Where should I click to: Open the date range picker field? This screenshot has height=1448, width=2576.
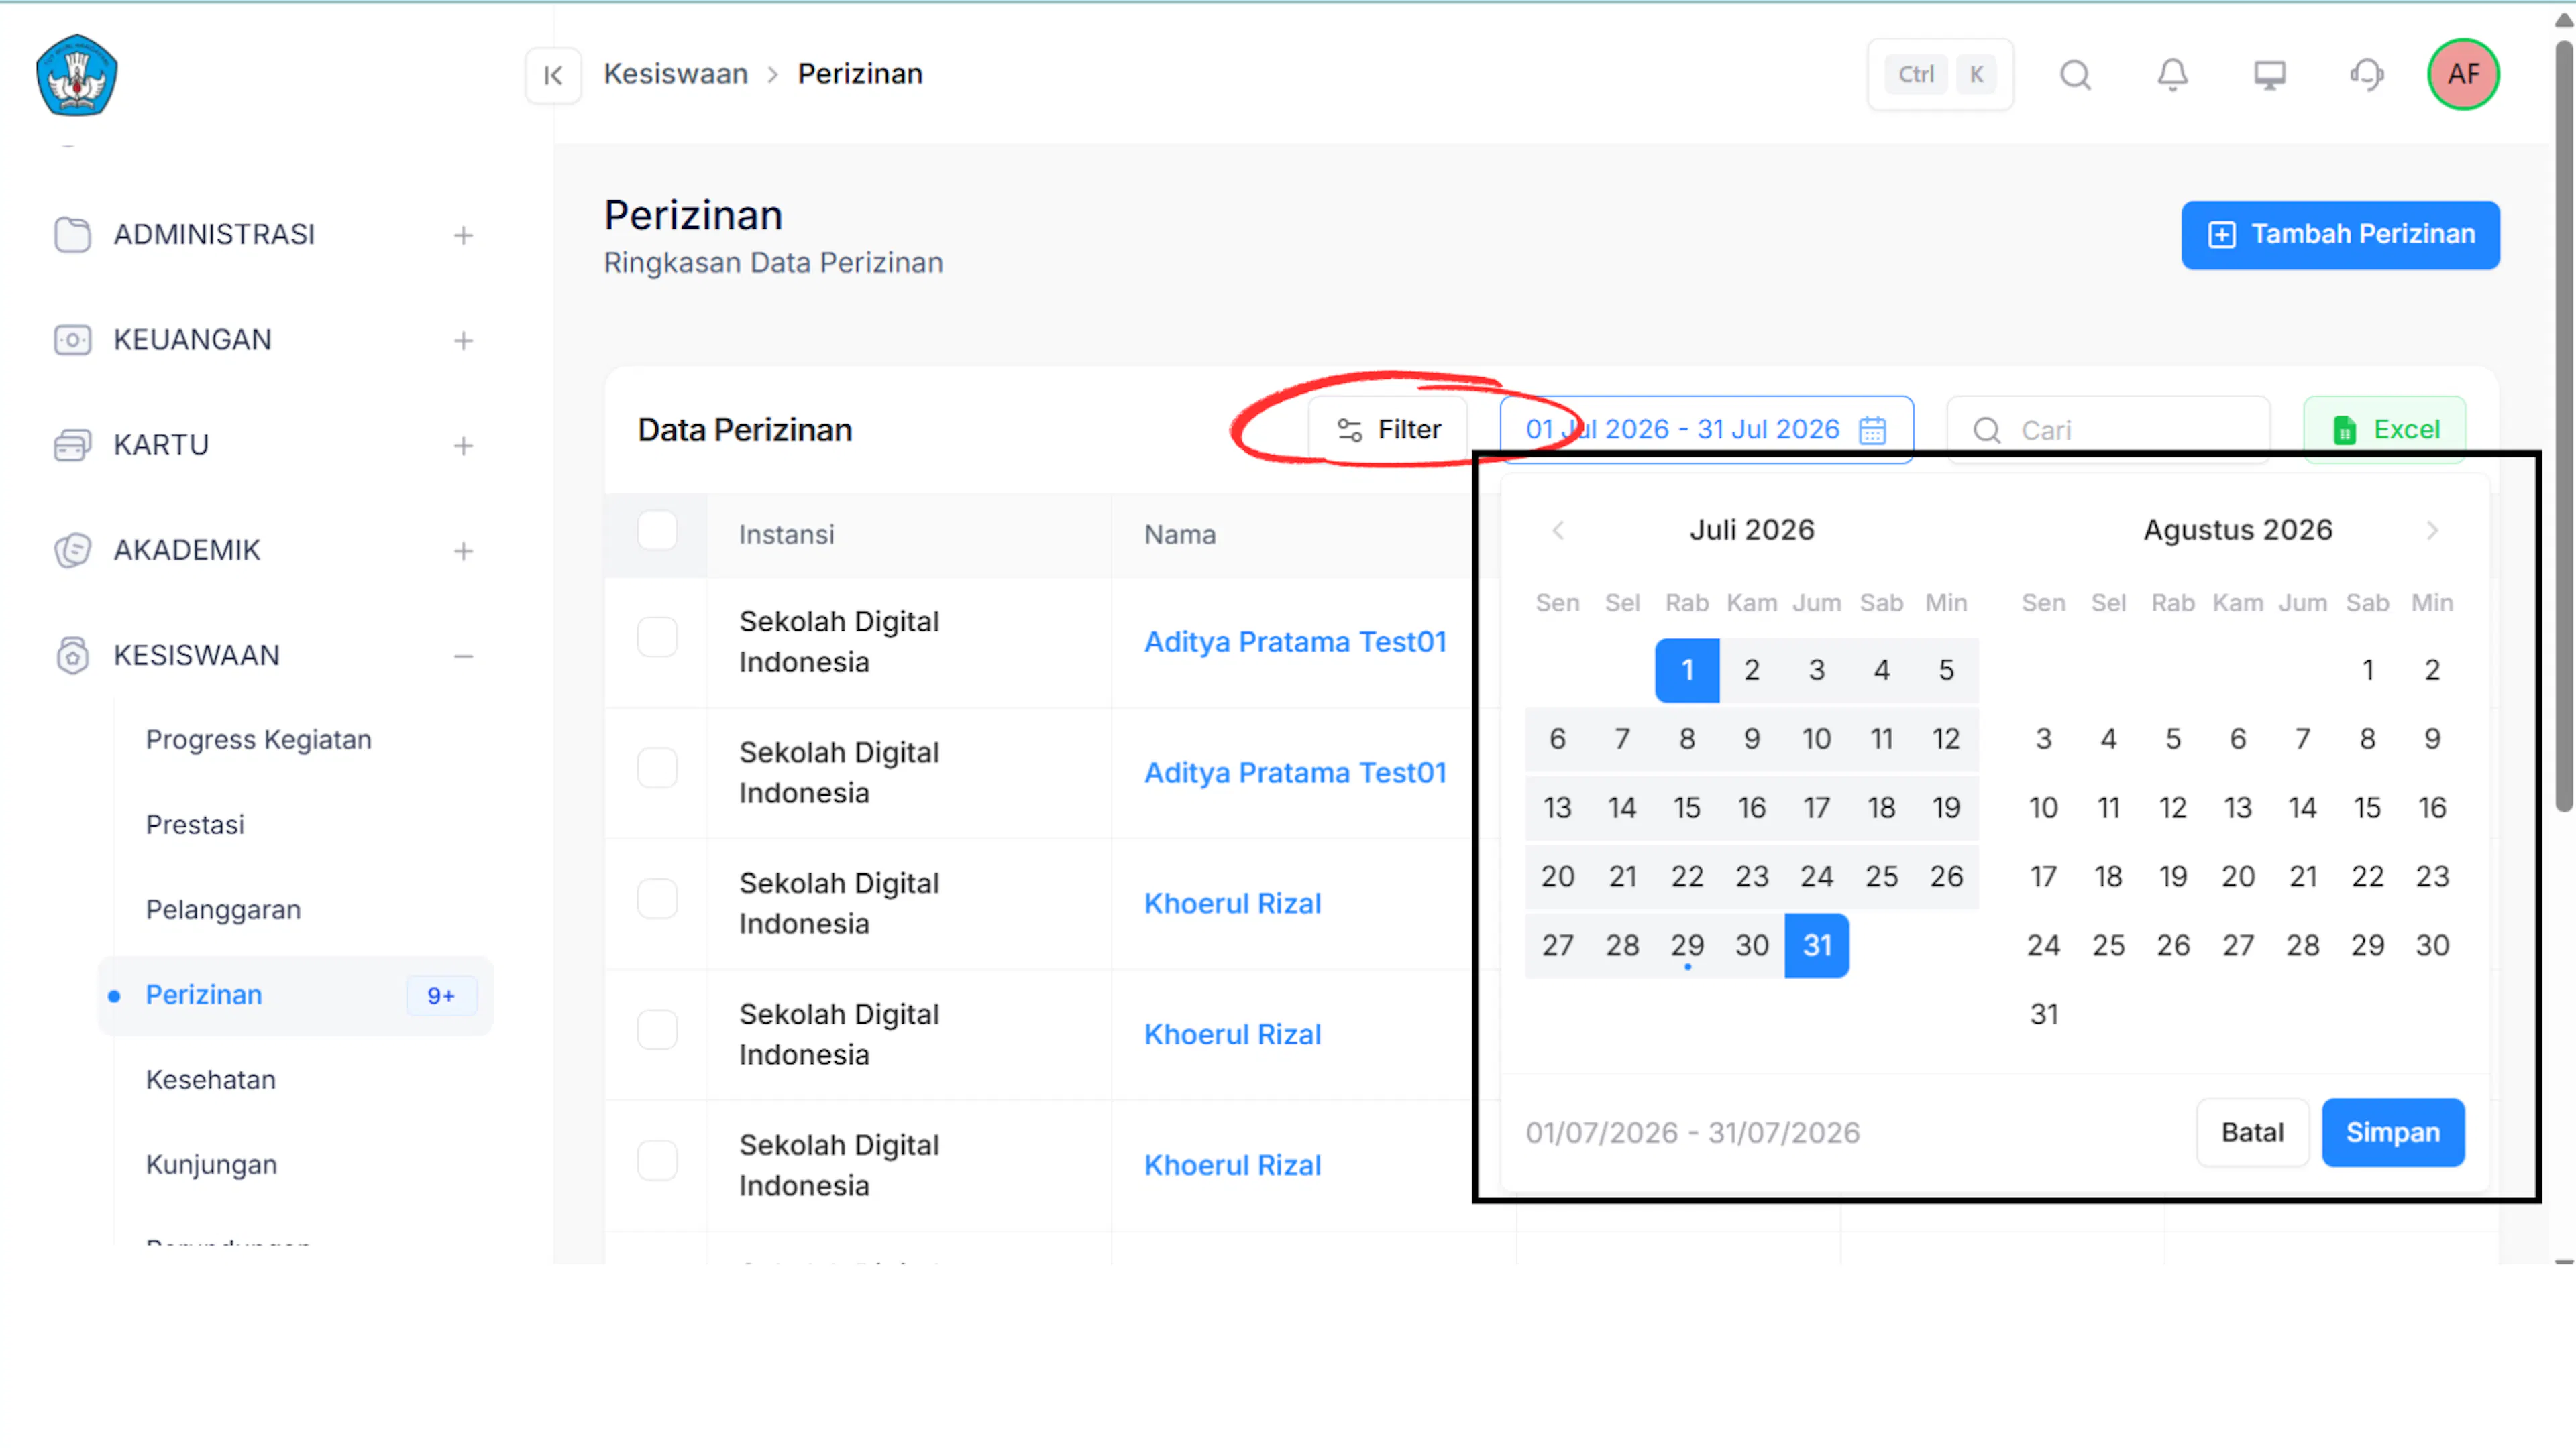tap(1706, 430)
